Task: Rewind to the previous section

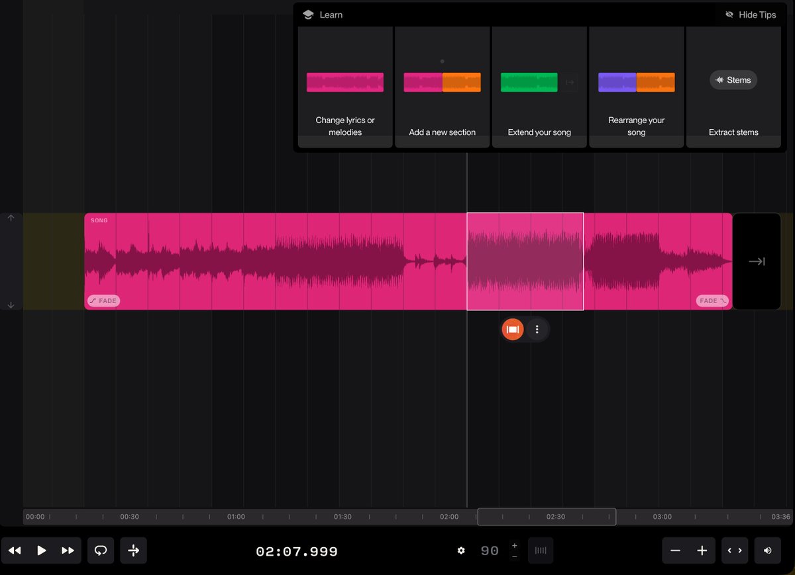Action: [15, 551]
